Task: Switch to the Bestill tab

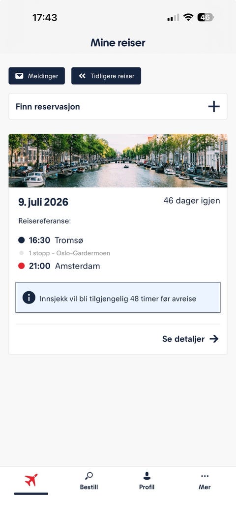Action: click(x=89, y=487)
